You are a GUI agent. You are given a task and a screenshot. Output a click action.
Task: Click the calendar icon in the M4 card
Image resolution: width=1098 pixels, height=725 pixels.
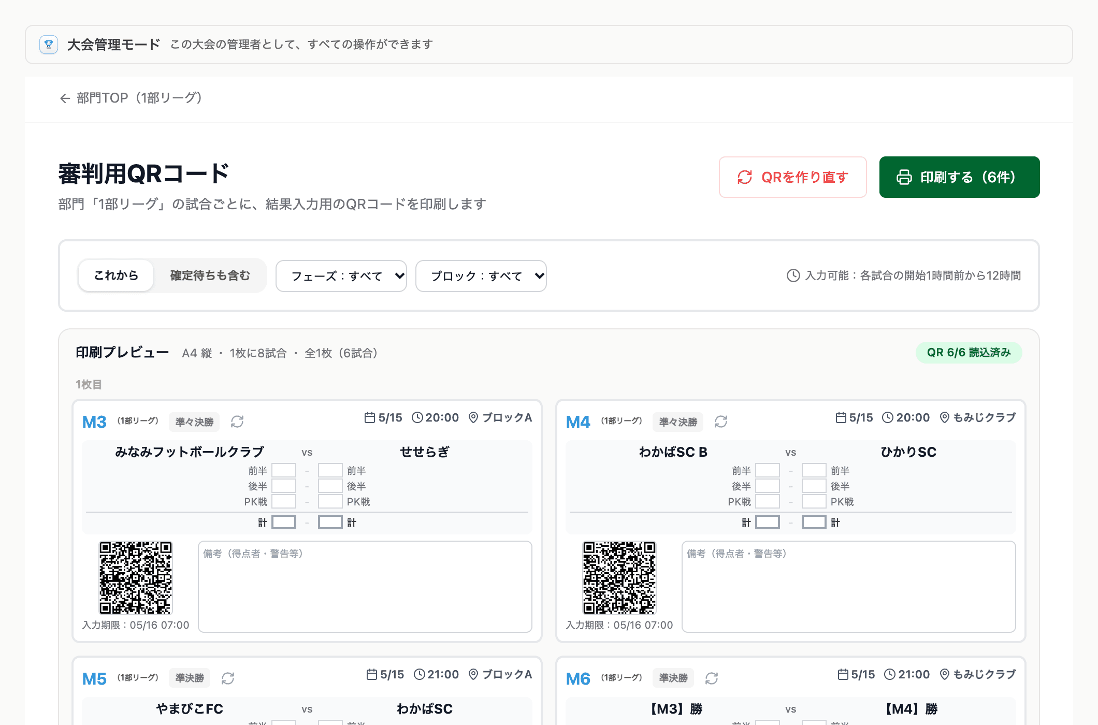(x=841, y=417)
